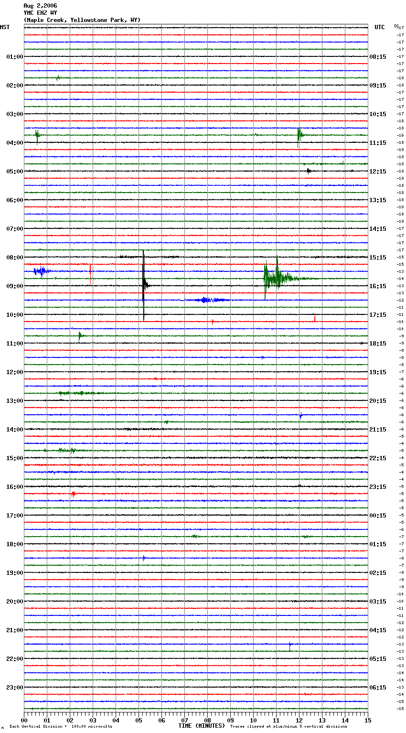Click the date header "Aug 2,2006"

40,6
